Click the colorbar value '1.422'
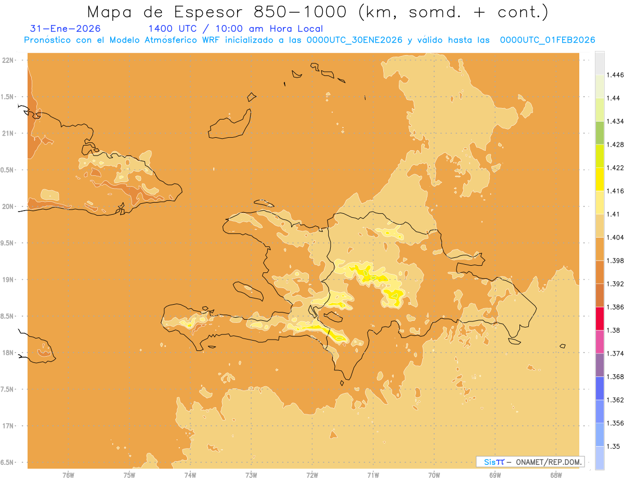Screen dimensions: 624x482 (616, 167)
